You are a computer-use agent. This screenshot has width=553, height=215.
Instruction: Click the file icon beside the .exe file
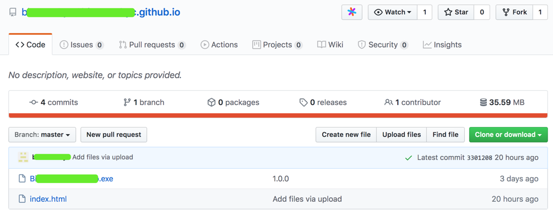[x=22, y=179]
